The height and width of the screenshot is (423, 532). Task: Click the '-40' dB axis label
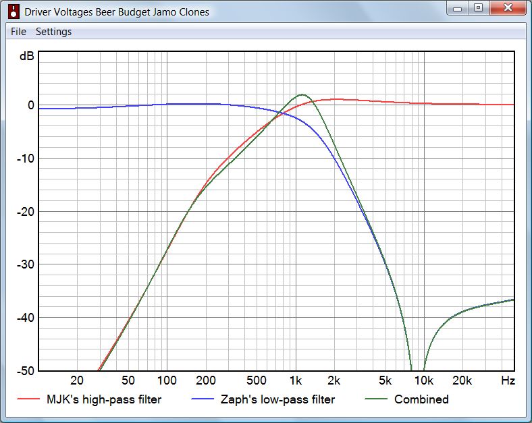coord(26,318)
